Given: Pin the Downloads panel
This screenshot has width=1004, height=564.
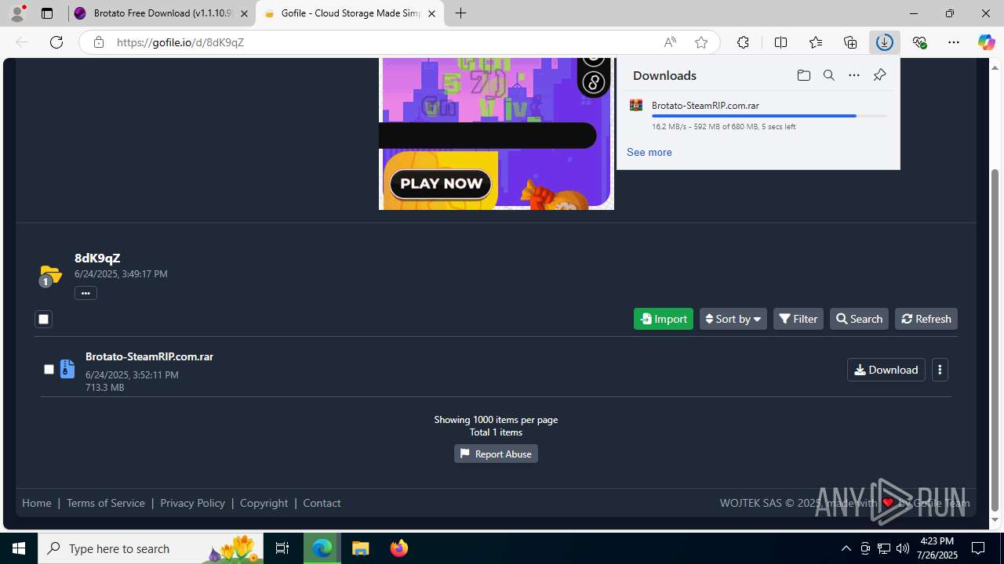Looking at the screenshot, I should coord(879,75).
